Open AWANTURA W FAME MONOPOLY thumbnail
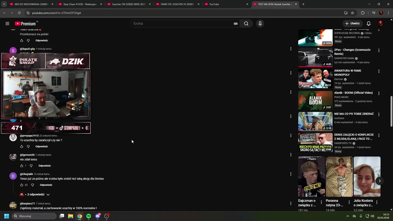Viewport: 393px width, 221px height. click(315, 79)
